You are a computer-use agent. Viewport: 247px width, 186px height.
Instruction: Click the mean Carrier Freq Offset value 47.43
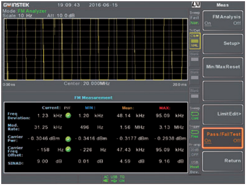(124, 150)
